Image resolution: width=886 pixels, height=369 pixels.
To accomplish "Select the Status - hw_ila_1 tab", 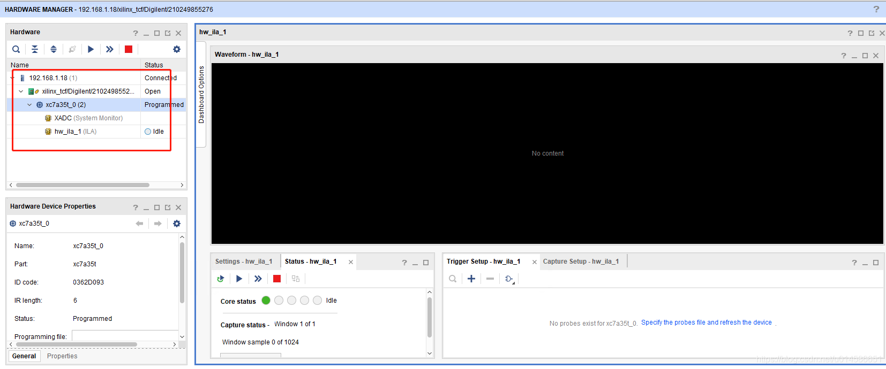I will pyautogui.click(x=311, y=262).
